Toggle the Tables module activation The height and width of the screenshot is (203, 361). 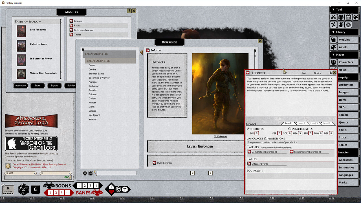[x=71, y=34]
